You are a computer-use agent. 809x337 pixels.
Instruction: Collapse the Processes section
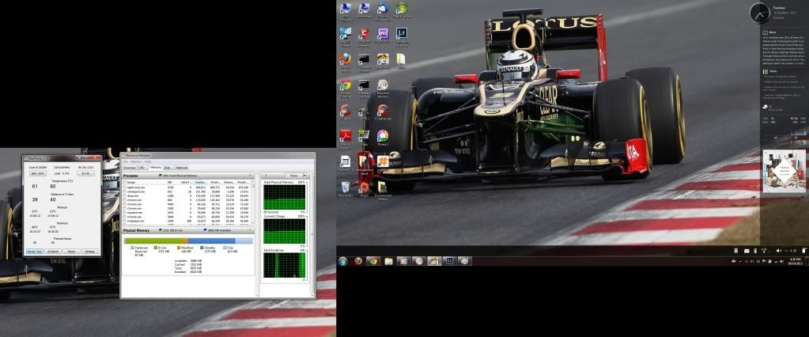pos(251,176)
